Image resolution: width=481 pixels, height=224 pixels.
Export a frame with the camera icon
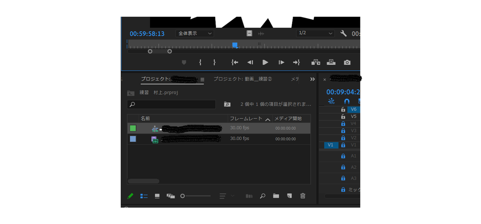[x=347, y=62]
